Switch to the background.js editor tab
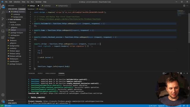Viewport: 190px width, 107px height. (63, 6)
